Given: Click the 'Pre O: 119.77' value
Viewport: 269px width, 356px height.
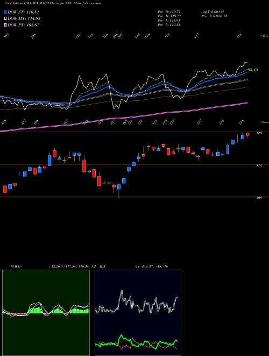Looking at the screenshot, I should pos(169,11).
